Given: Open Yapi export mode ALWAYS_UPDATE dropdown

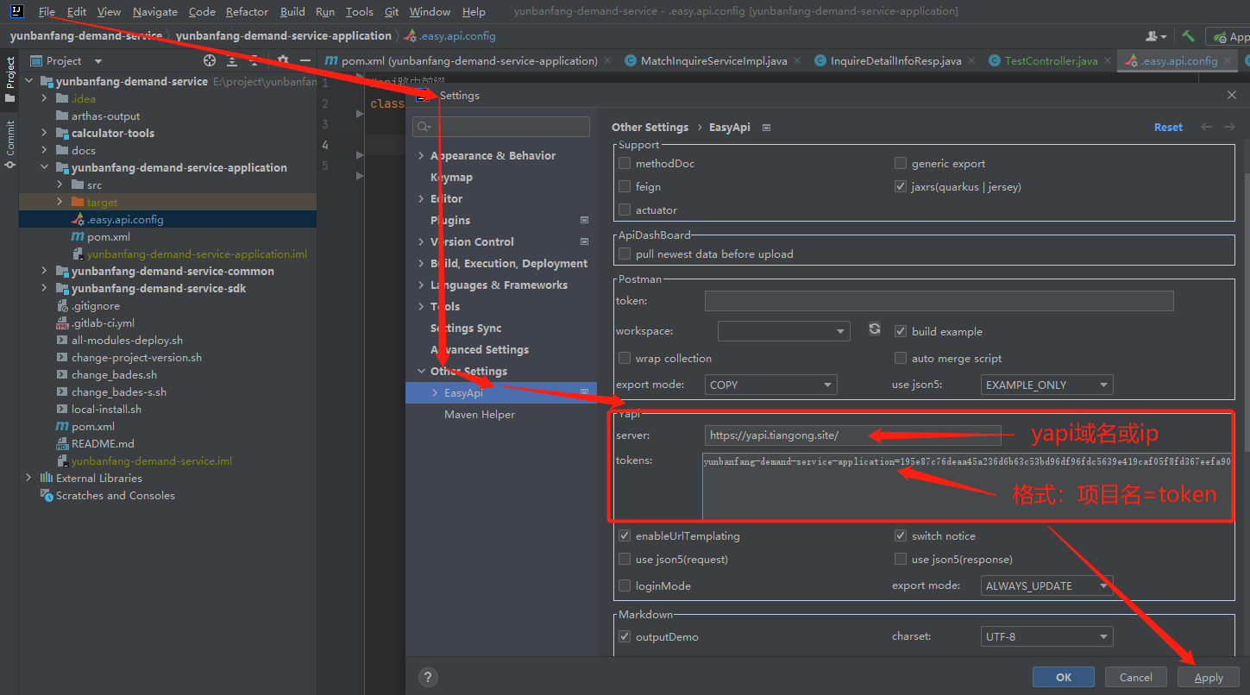Looking at the screenshot, I should pos(1046,585).
